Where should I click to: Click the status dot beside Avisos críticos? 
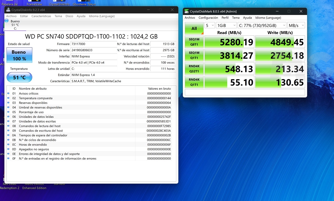point(8,94)
